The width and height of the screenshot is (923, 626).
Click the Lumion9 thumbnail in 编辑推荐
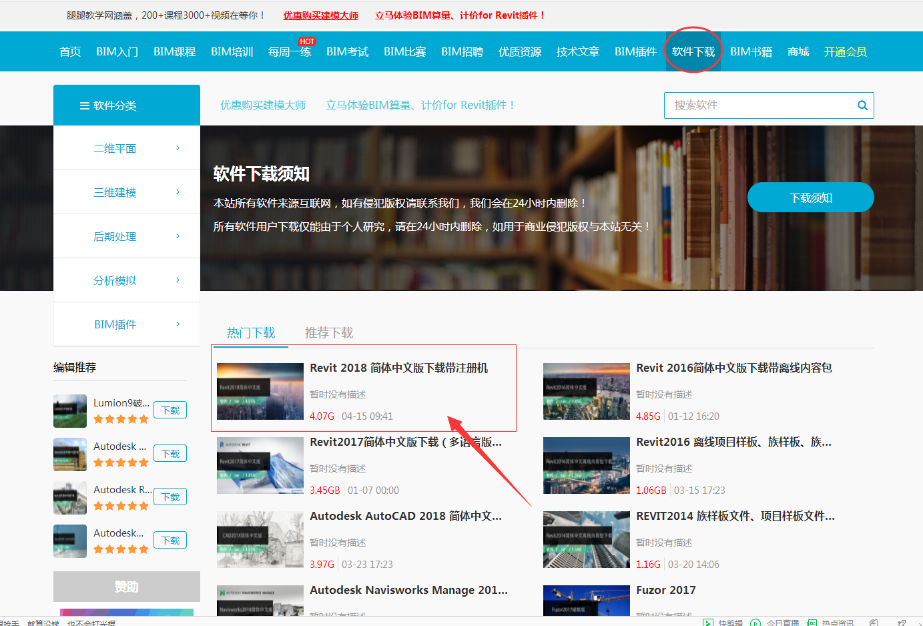click(x=70, y=411)
